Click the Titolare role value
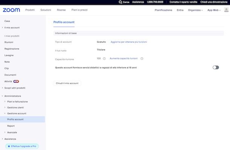Screen dimensions: 230x150 pos(101,50)
